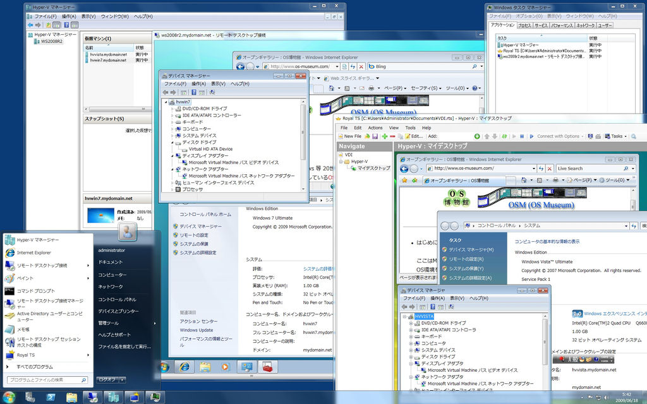Image resolution: width=647 pixels, height=404 pixels.
Task: Open the arrow next to ログオフ button
Action: (x=122, y=379)
